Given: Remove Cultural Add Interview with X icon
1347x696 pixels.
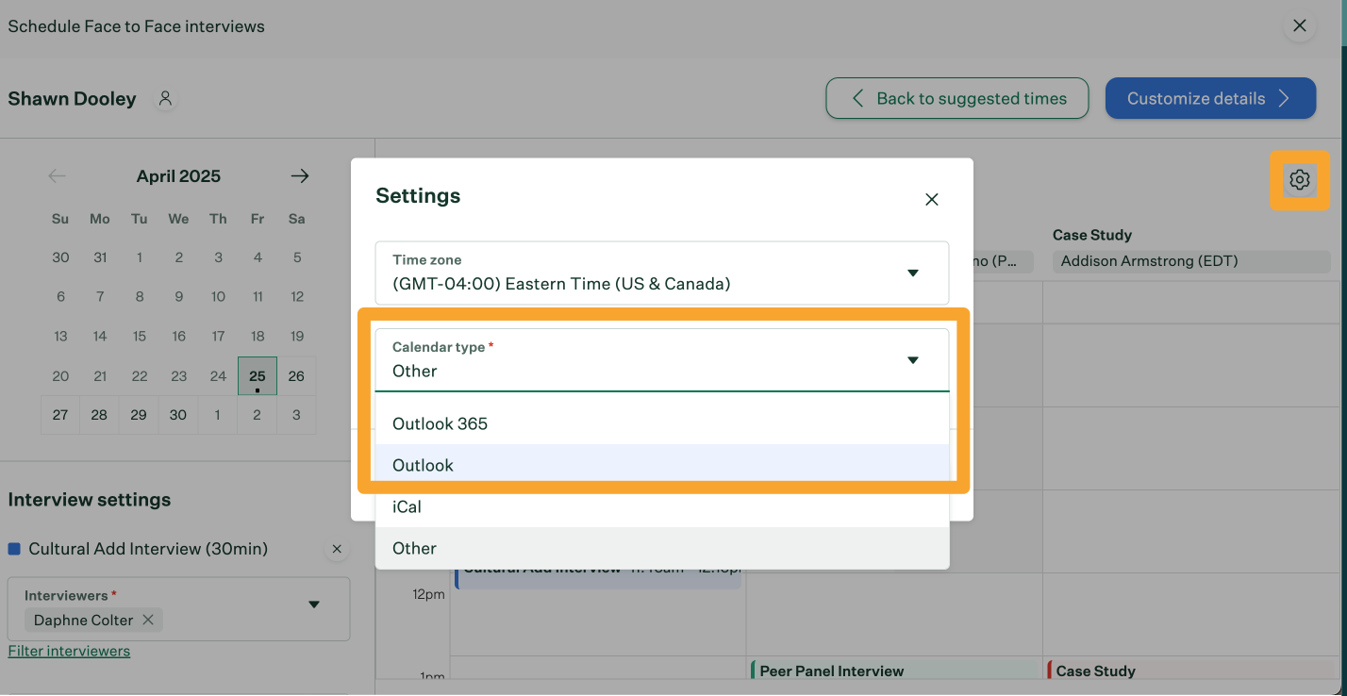Looking at the screenshot, I should [337, 549].
